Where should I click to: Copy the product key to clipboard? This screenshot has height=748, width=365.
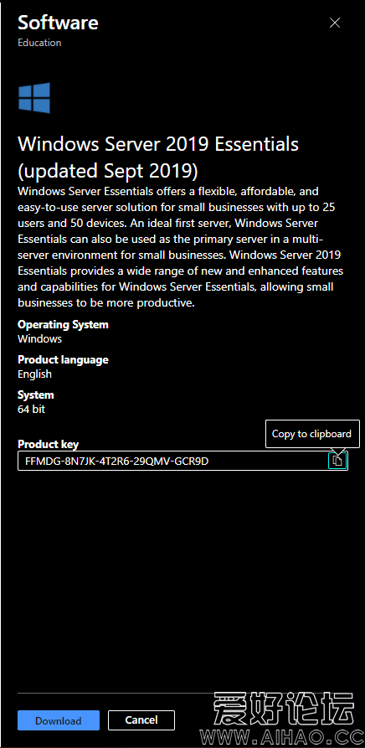pyautogui.click(x=337, y=461)
